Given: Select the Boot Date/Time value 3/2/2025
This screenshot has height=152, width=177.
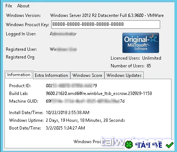Looking at the screenshot, I should coord(65,128).
